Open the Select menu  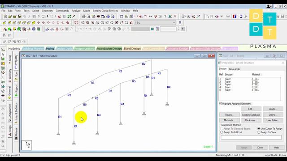[35, 11]
